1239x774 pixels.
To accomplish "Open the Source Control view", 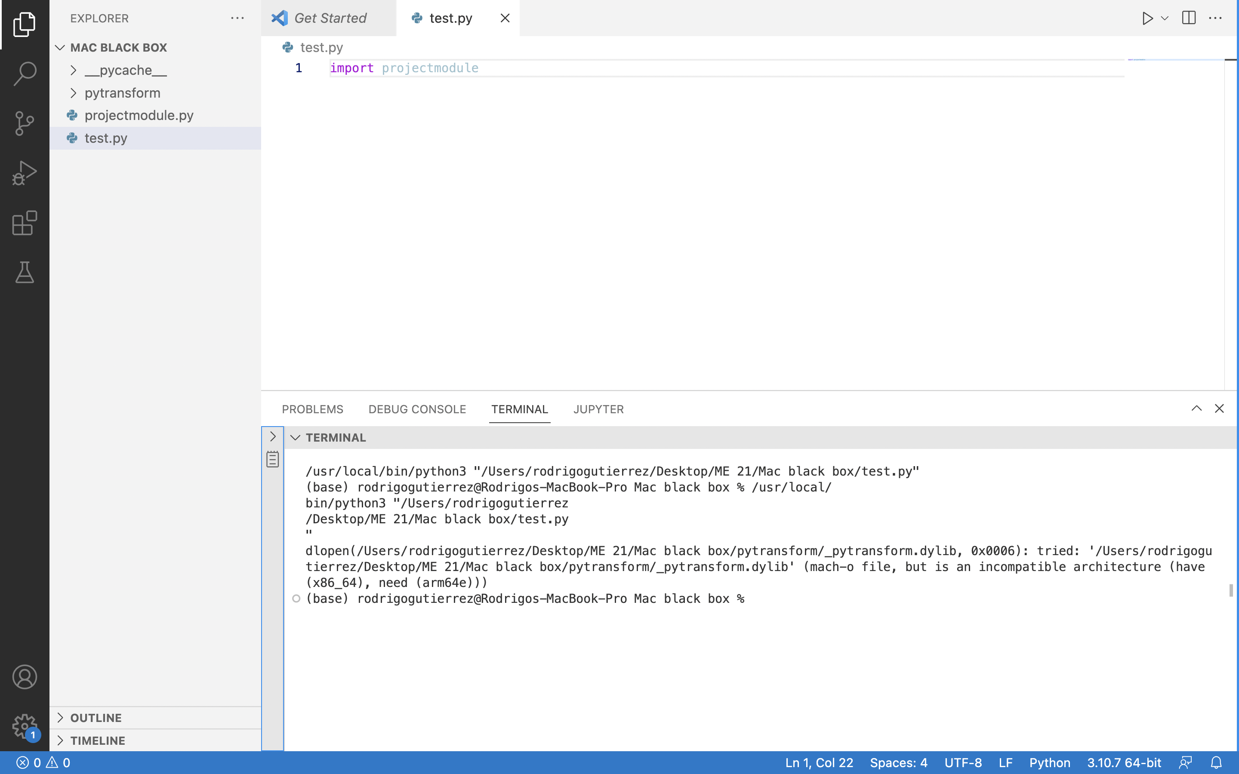I will point(24,123).
